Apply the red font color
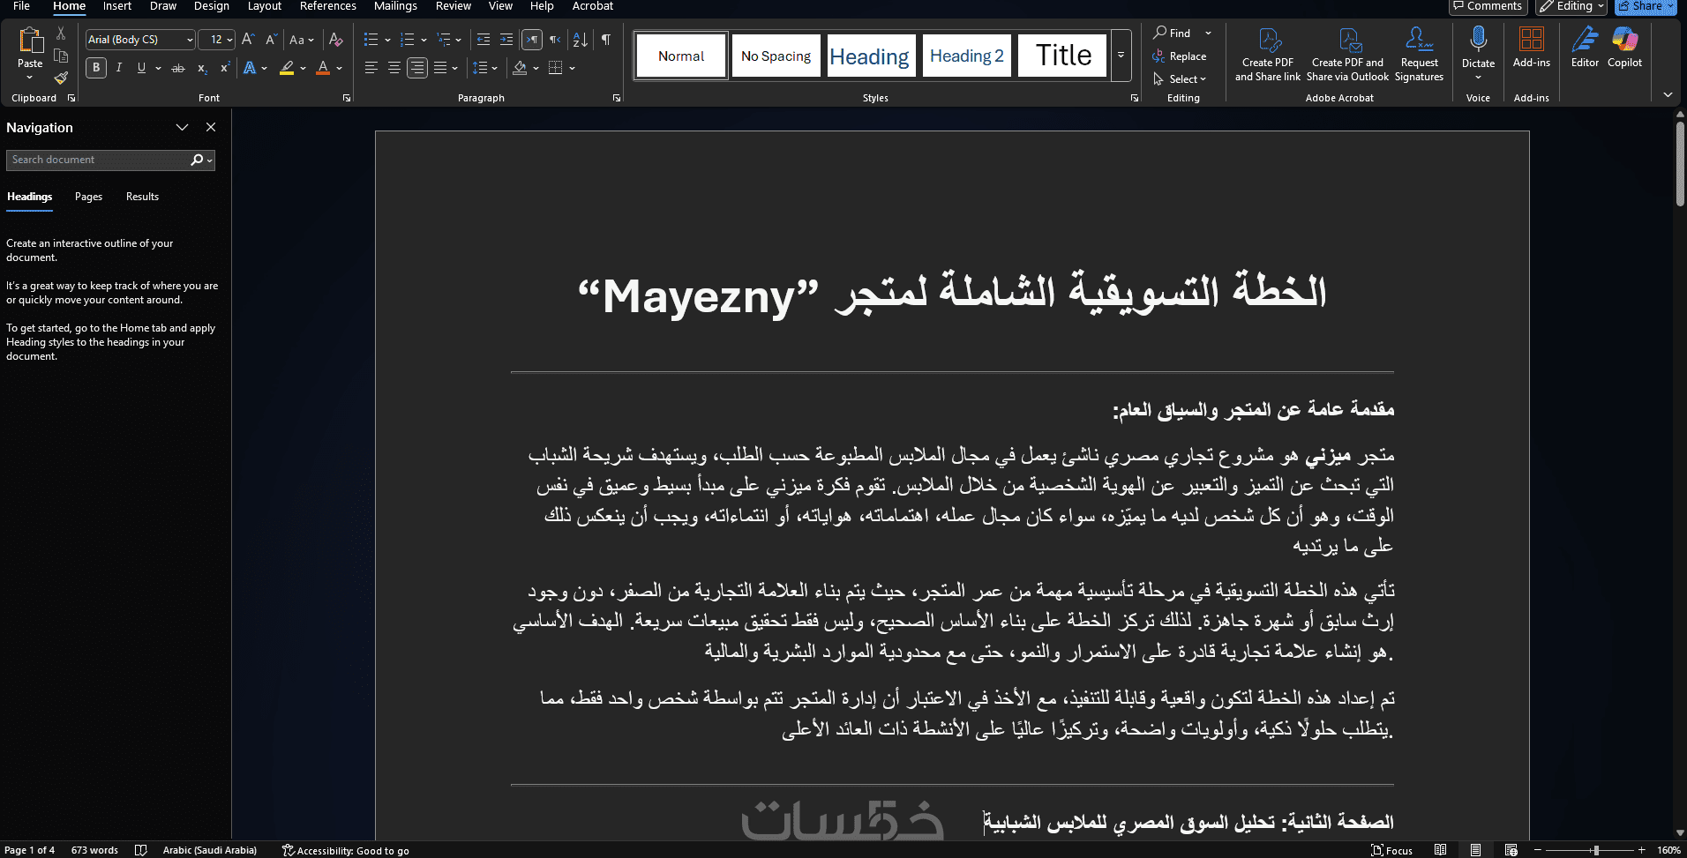The image size is (1687, 858). (x=323, y=68)
